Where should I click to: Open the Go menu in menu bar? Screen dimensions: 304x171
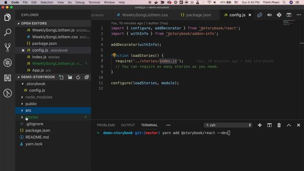[70, 2]
